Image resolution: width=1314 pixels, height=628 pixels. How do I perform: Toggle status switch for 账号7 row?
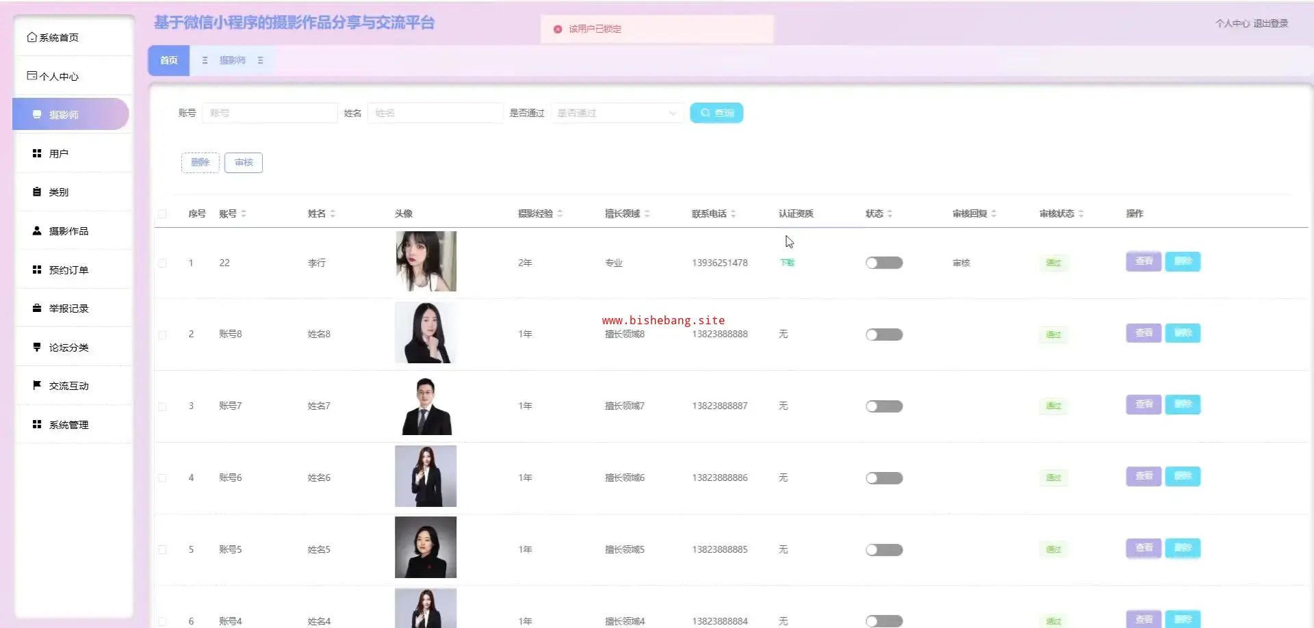[884, 406]
